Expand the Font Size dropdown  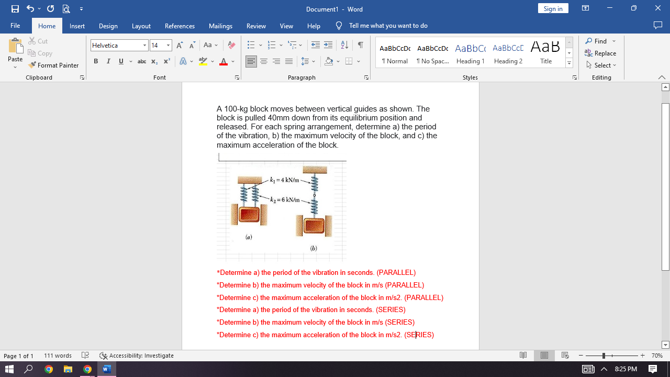pyautogui.click(x=168, y=45)
